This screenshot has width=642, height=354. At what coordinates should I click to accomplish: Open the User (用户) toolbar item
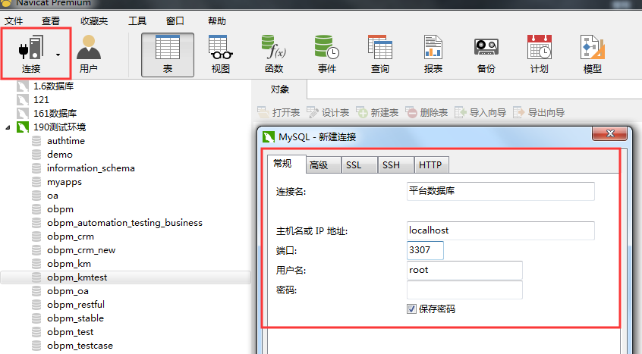pyautogui.click(x=89, y=55)
